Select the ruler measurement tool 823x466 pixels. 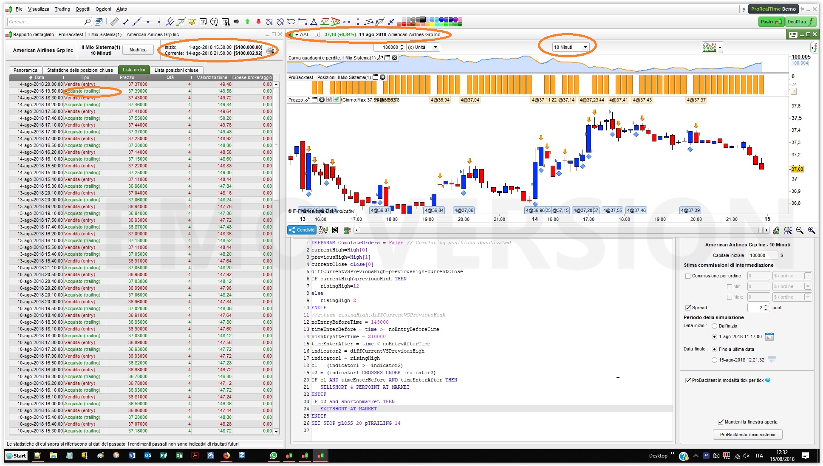(x=114, y=22)
